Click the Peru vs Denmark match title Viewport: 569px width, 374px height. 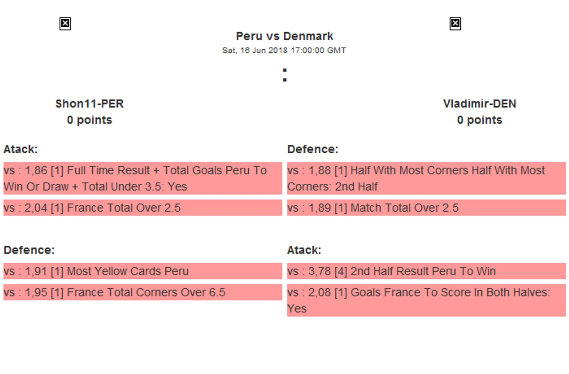[284, 36]
